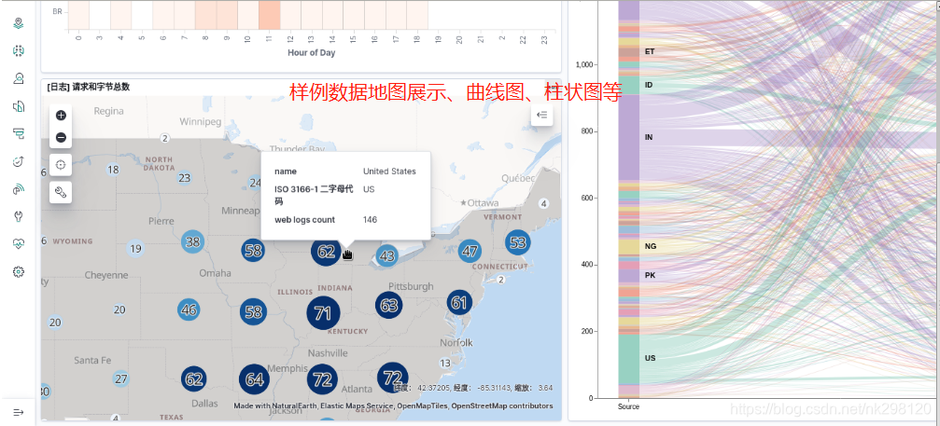Viewport: 940px width, 426px height.
Task: Select the cluster labeled 43
Action: tap(387, 256)
